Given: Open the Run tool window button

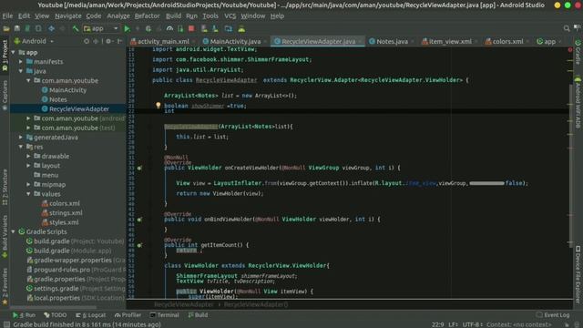Looking at the screenshot, I should 24,315.
